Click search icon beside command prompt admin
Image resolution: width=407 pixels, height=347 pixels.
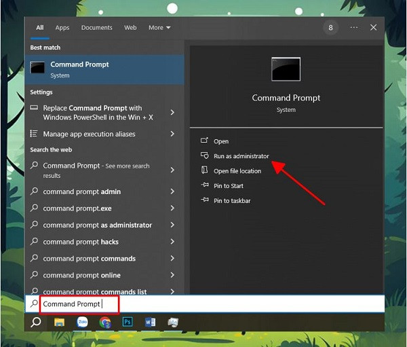pos(34,191)
